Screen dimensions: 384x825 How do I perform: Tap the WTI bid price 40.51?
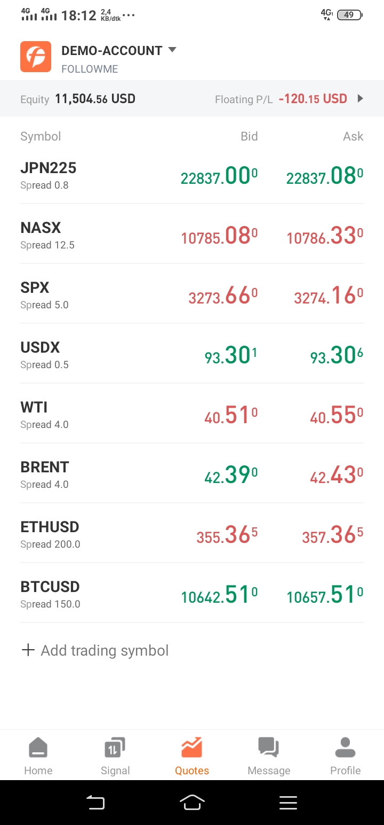coord(231,415)
